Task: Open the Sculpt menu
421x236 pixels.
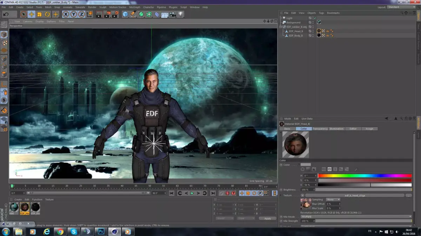Action: point(103,7)
